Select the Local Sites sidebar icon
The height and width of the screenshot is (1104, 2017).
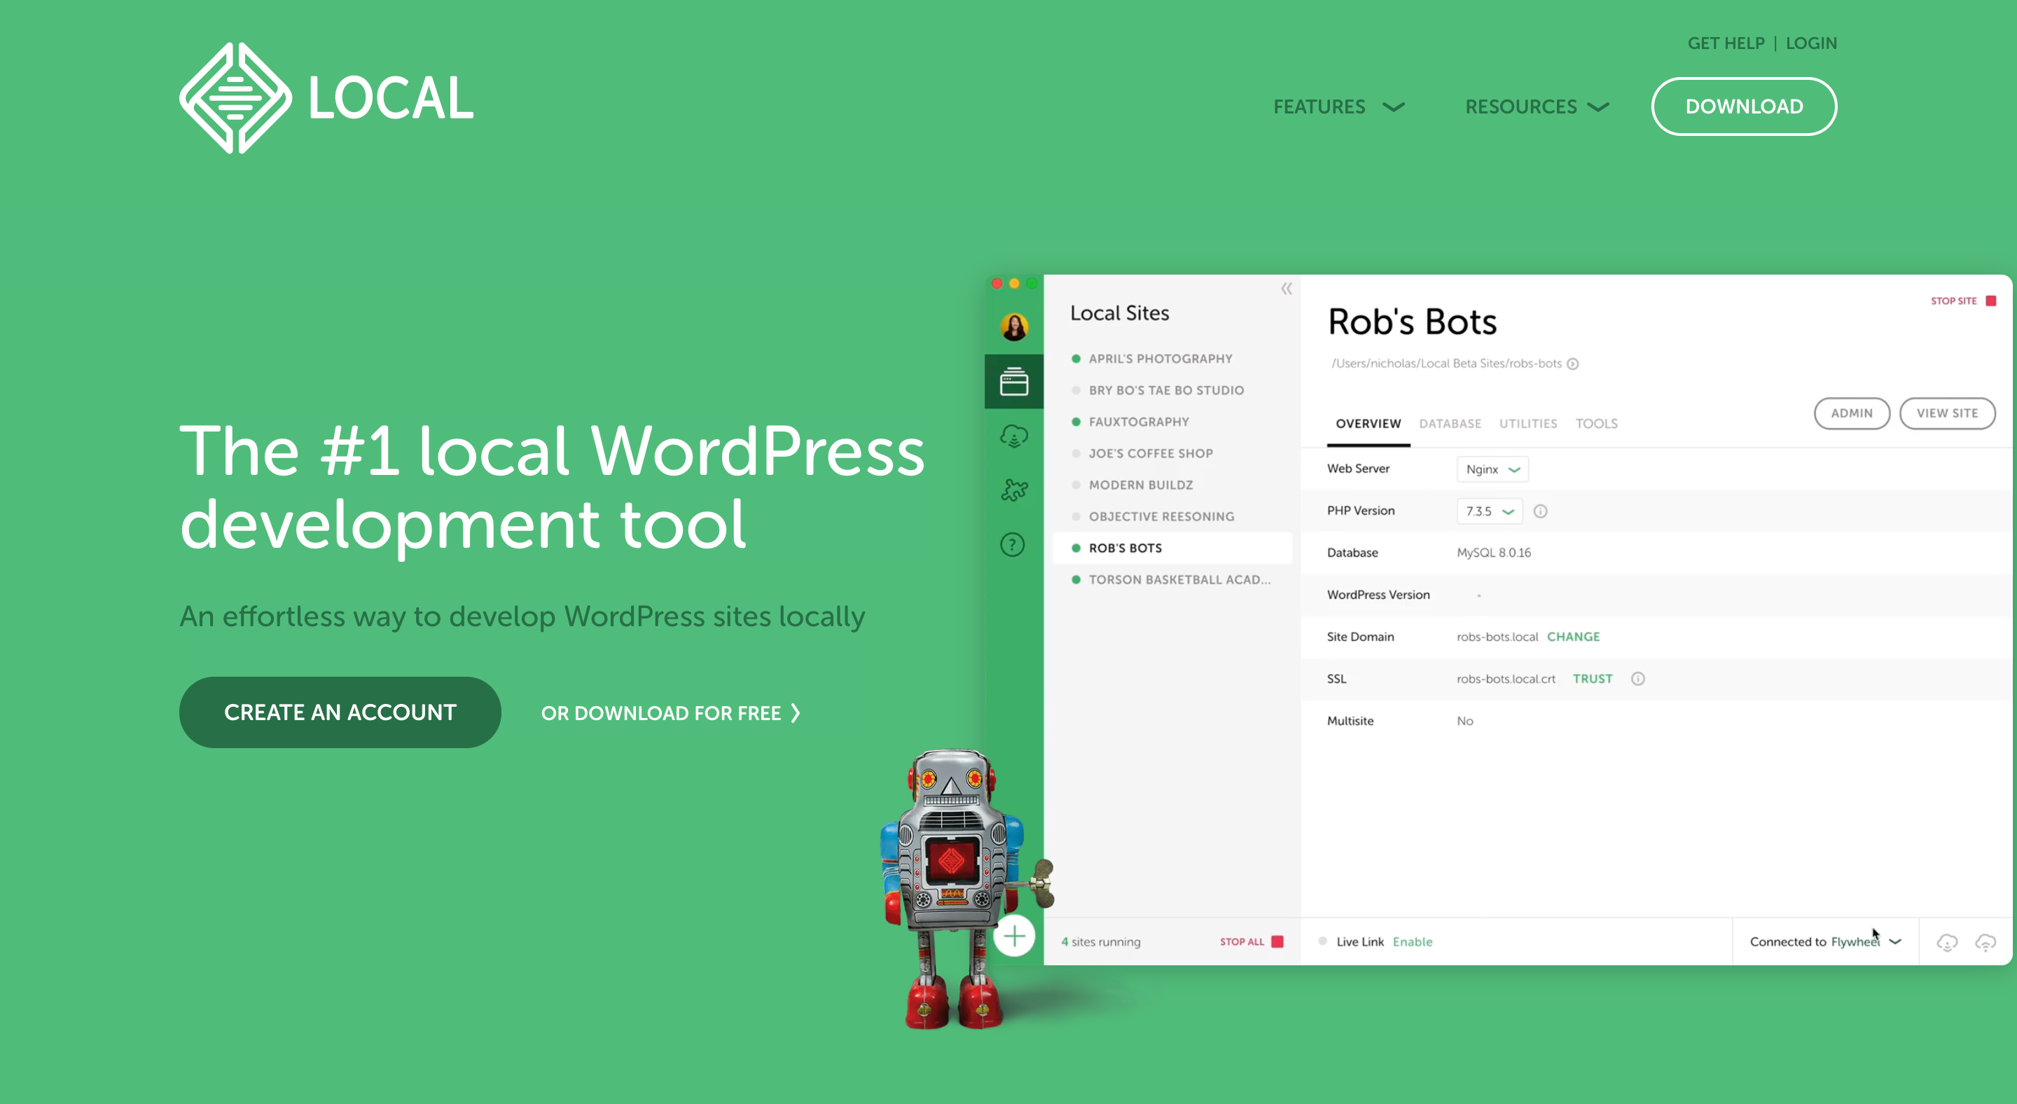1014,381
